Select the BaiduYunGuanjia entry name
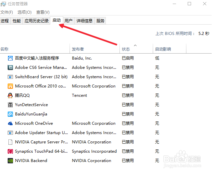213x173 pixels. point(31,114)
